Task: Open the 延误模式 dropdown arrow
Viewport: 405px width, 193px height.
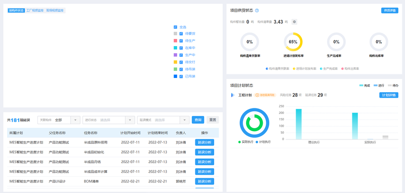Action: coord(184,120)
